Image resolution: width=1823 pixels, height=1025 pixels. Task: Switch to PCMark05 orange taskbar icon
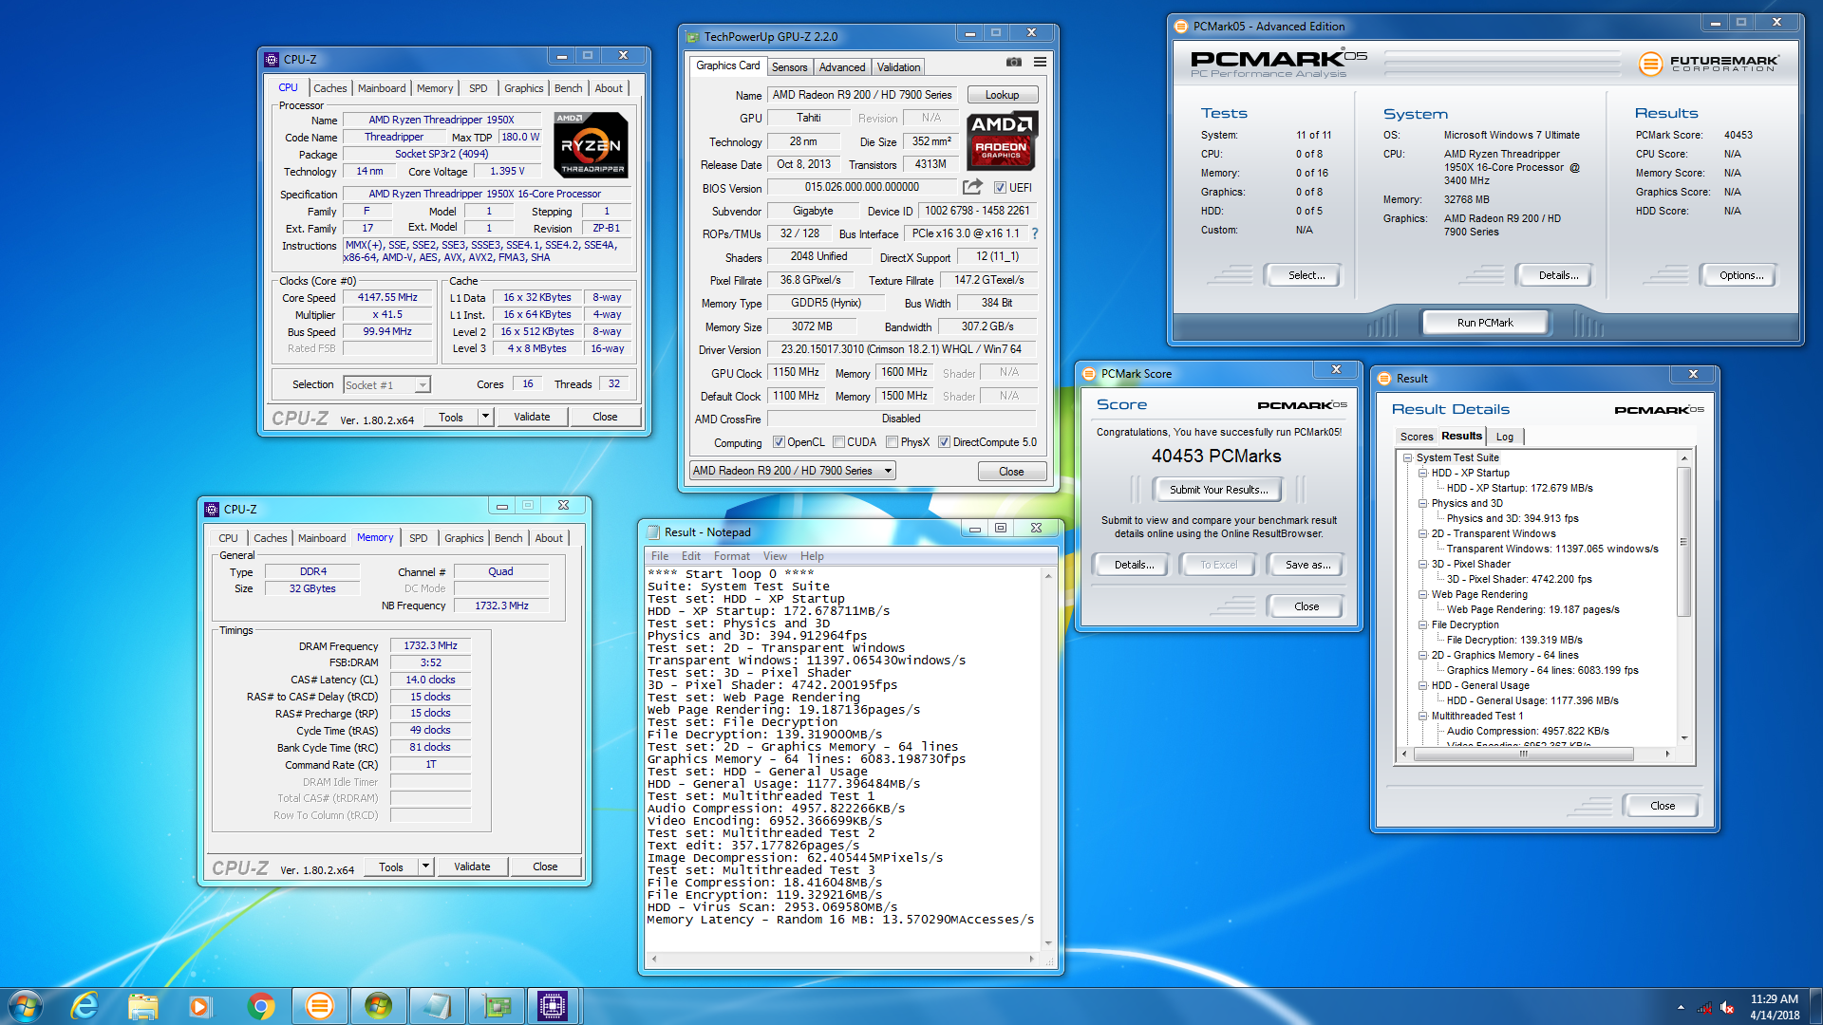[320, 1005]
